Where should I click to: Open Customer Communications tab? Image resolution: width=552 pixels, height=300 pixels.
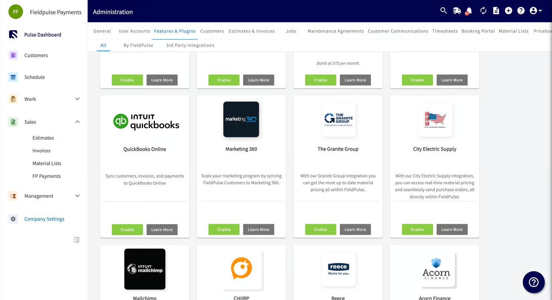(398, 31)
